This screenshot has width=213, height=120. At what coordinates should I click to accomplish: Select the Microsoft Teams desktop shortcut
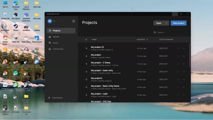pos(26,17)
